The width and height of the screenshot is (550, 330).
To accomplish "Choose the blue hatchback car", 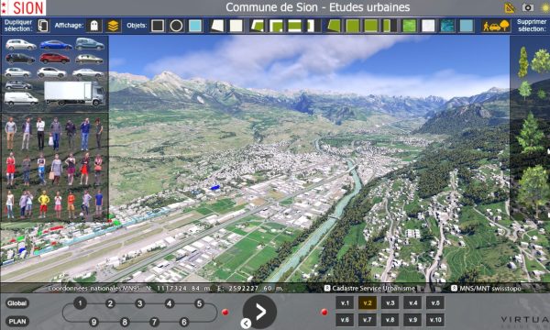I will tap(56, 45).
